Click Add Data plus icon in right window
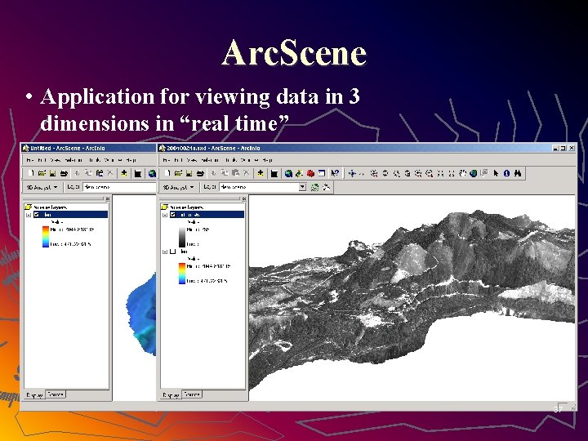This screenshot has width=588, height=441. [261, 173]
